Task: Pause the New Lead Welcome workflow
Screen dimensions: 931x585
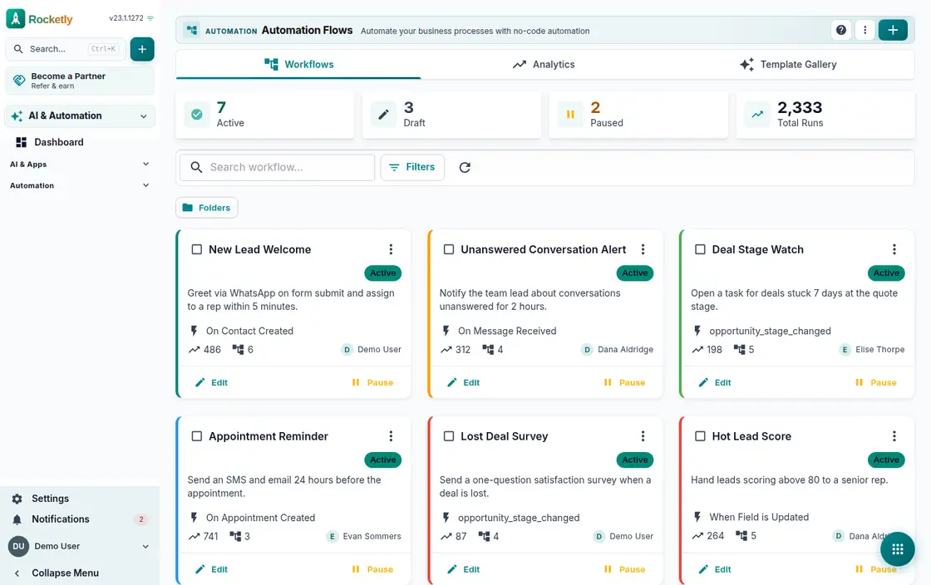Action: pos(372,383)
